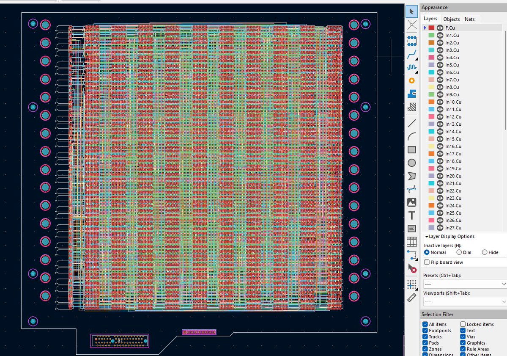Select the Draw Arc tool
Image resolution: width=507 pixels, height=356 pixels.
411,137
